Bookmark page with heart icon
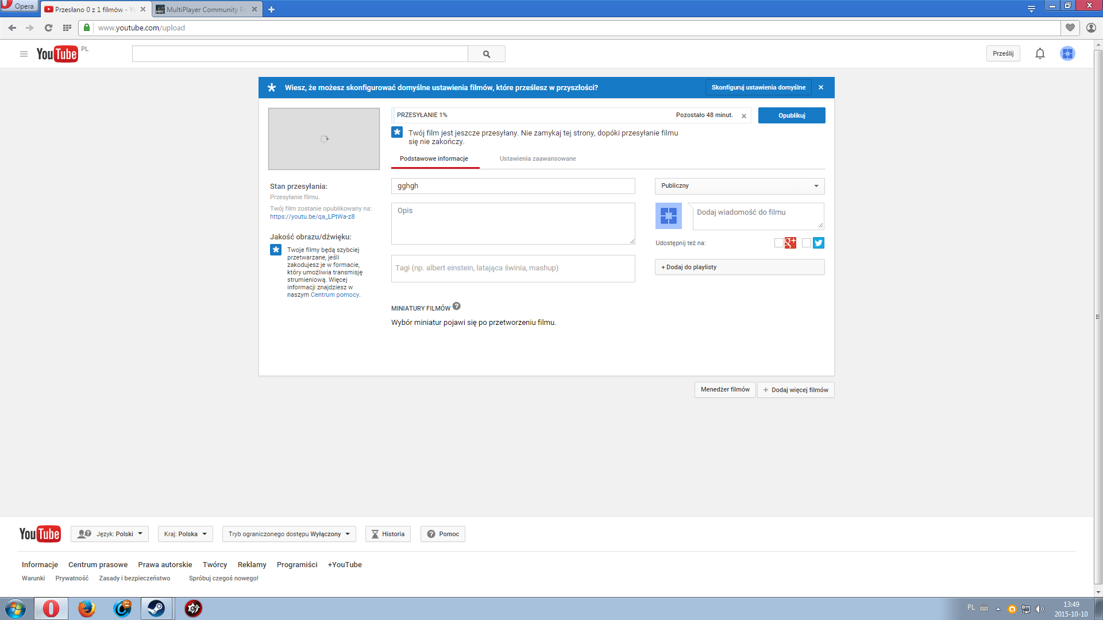This screenshot has width=1103, height=620. click(x=1070, y=28)
